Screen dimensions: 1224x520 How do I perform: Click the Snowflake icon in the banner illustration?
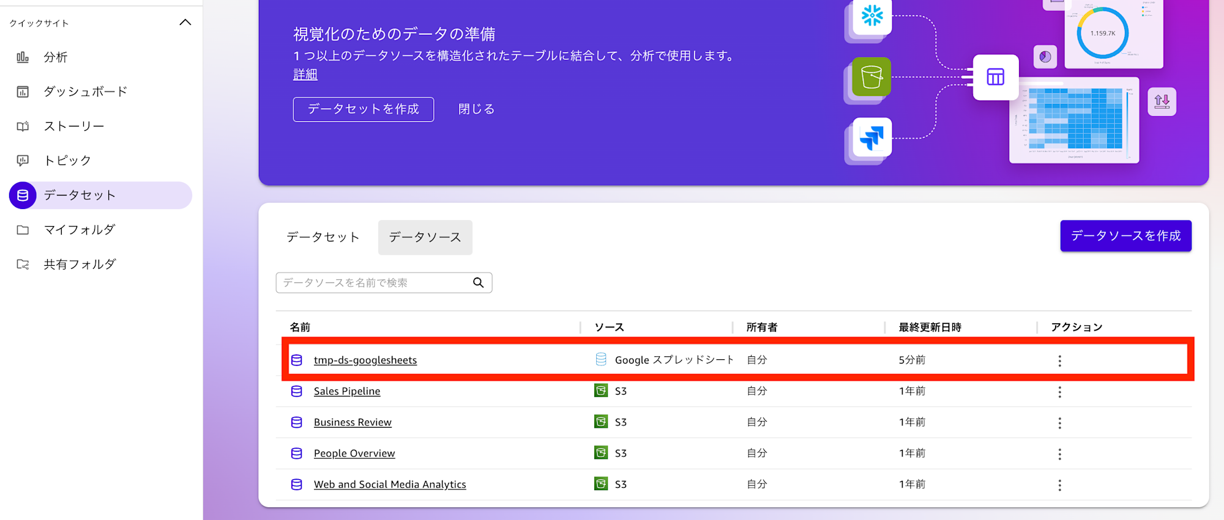(x=872, y=16)
